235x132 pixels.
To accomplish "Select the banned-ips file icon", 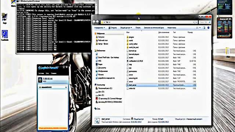I will pyautogui.click(x=127, y=51).
